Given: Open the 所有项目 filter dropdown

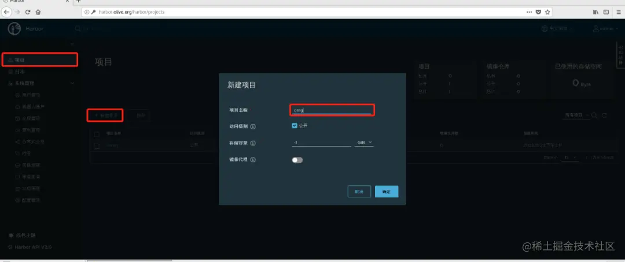Looking at the screenshot, I should (x=576, y=115).
